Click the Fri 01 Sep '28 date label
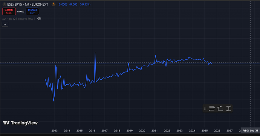 250,130
